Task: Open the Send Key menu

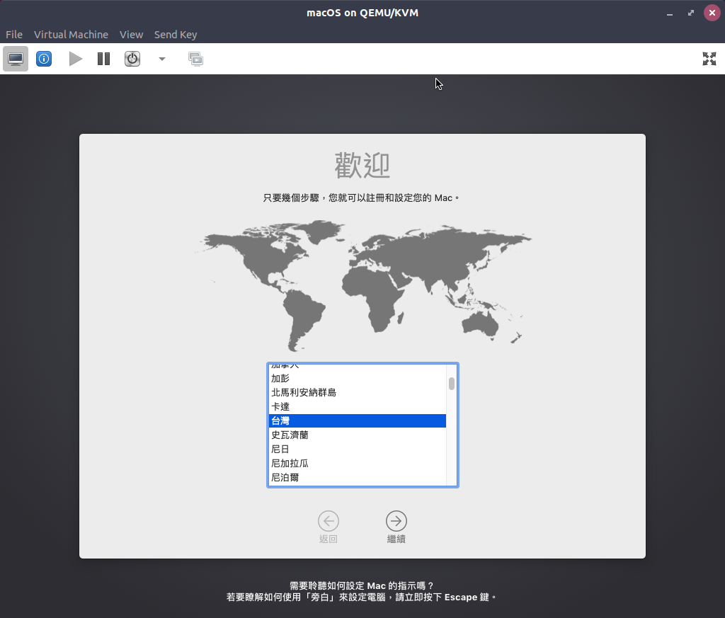Action: pos(176,35)
